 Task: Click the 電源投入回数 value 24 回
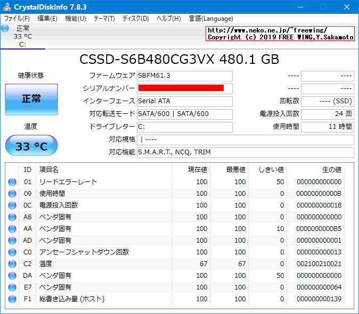point(328,114)
